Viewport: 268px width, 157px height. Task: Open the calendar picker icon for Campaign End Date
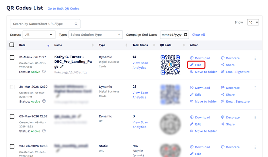tap(185, 35)
